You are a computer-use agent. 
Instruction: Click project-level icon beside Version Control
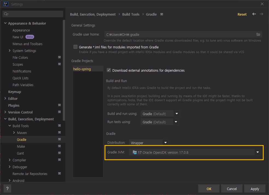tap(59, 112)
